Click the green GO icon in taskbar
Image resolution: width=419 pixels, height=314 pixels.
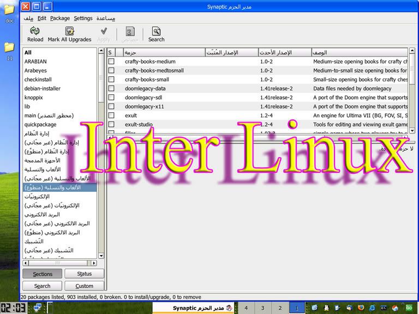point(409,308)
